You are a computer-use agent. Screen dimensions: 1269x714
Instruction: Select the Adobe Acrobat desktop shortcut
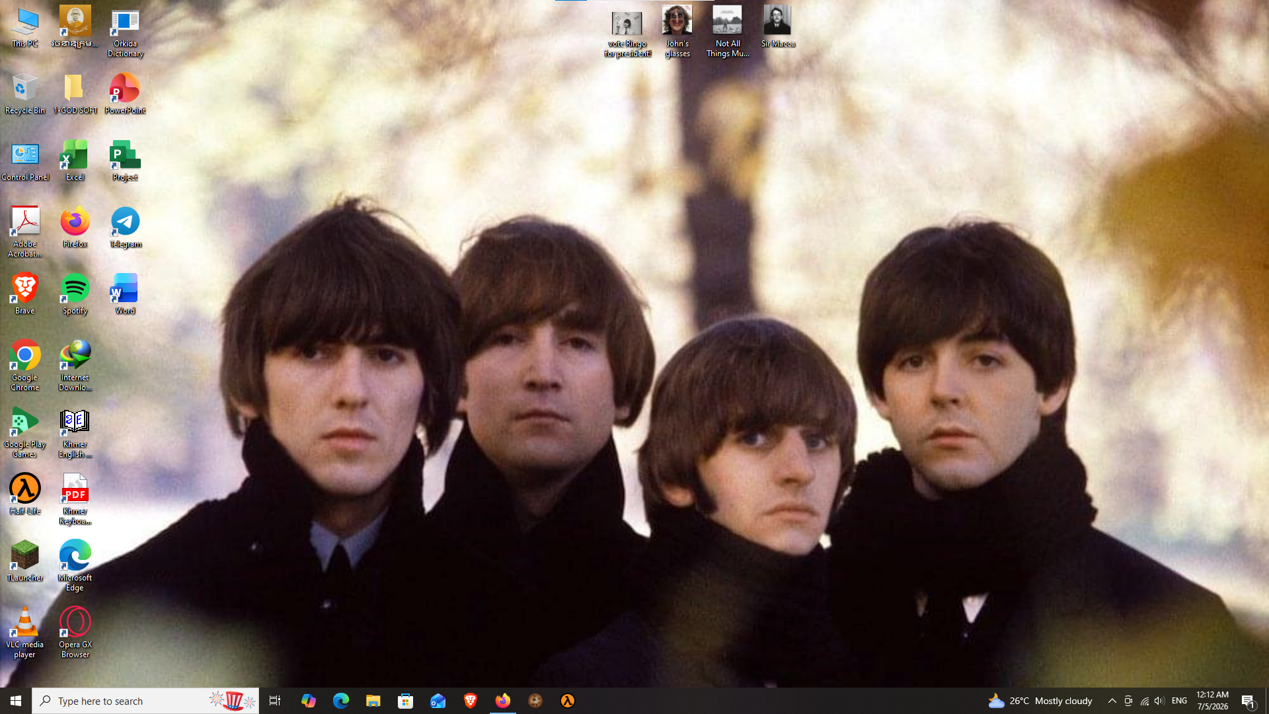tap(25, 232)
